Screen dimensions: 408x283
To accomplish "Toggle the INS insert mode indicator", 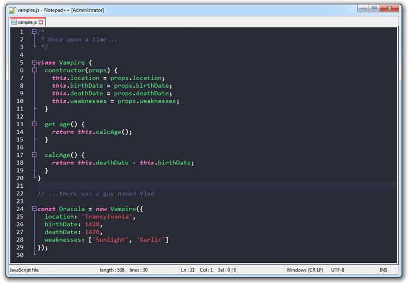I will (x=384, y=270).
